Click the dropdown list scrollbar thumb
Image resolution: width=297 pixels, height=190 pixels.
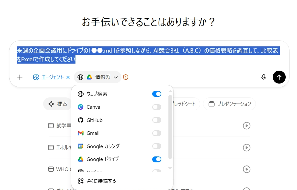click(x=170, y=127)
